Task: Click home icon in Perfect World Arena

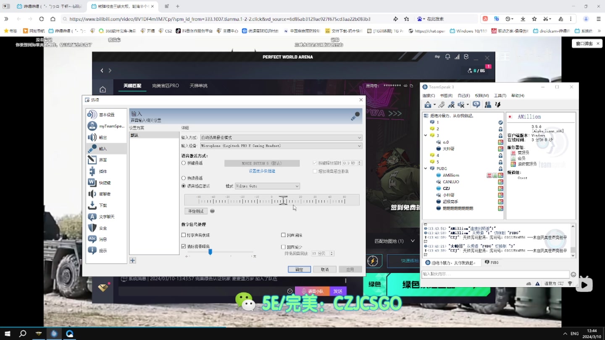Action: click(x=103, y=89)
